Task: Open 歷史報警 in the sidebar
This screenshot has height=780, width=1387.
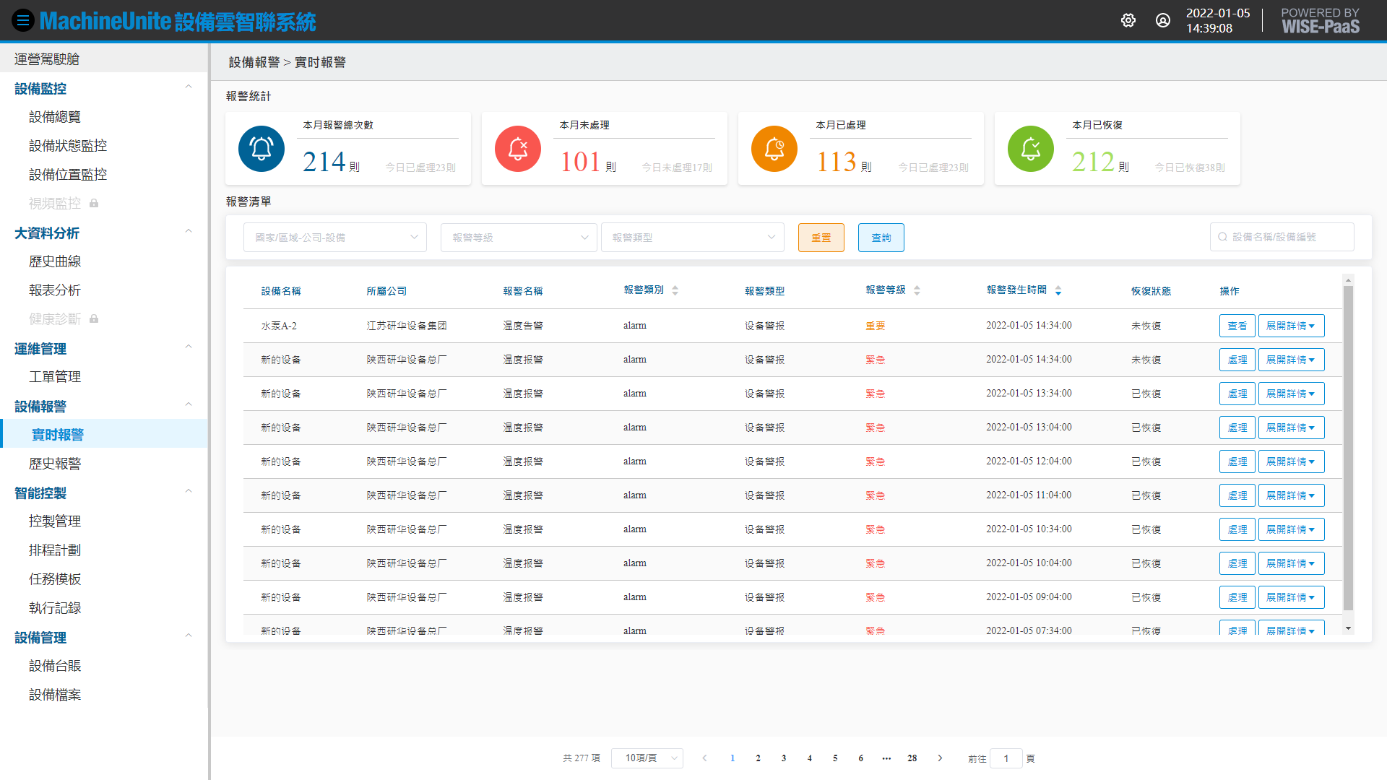Action: [55, 464]
